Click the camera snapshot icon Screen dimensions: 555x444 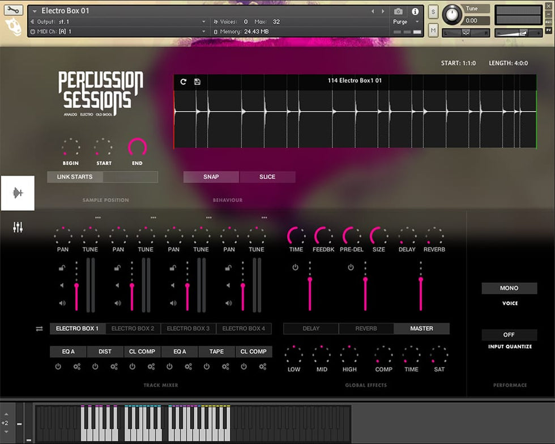point(398,11)
